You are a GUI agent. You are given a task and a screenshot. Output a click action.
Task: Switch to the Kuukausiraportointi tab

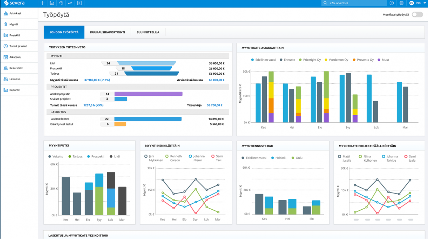click(107, 32)
